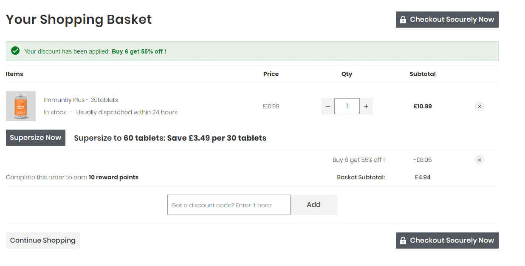Image resolution: width=525 pixels, height=266 pixels.
Task: Click the Supersize Now button
Action: pos(36,138)
